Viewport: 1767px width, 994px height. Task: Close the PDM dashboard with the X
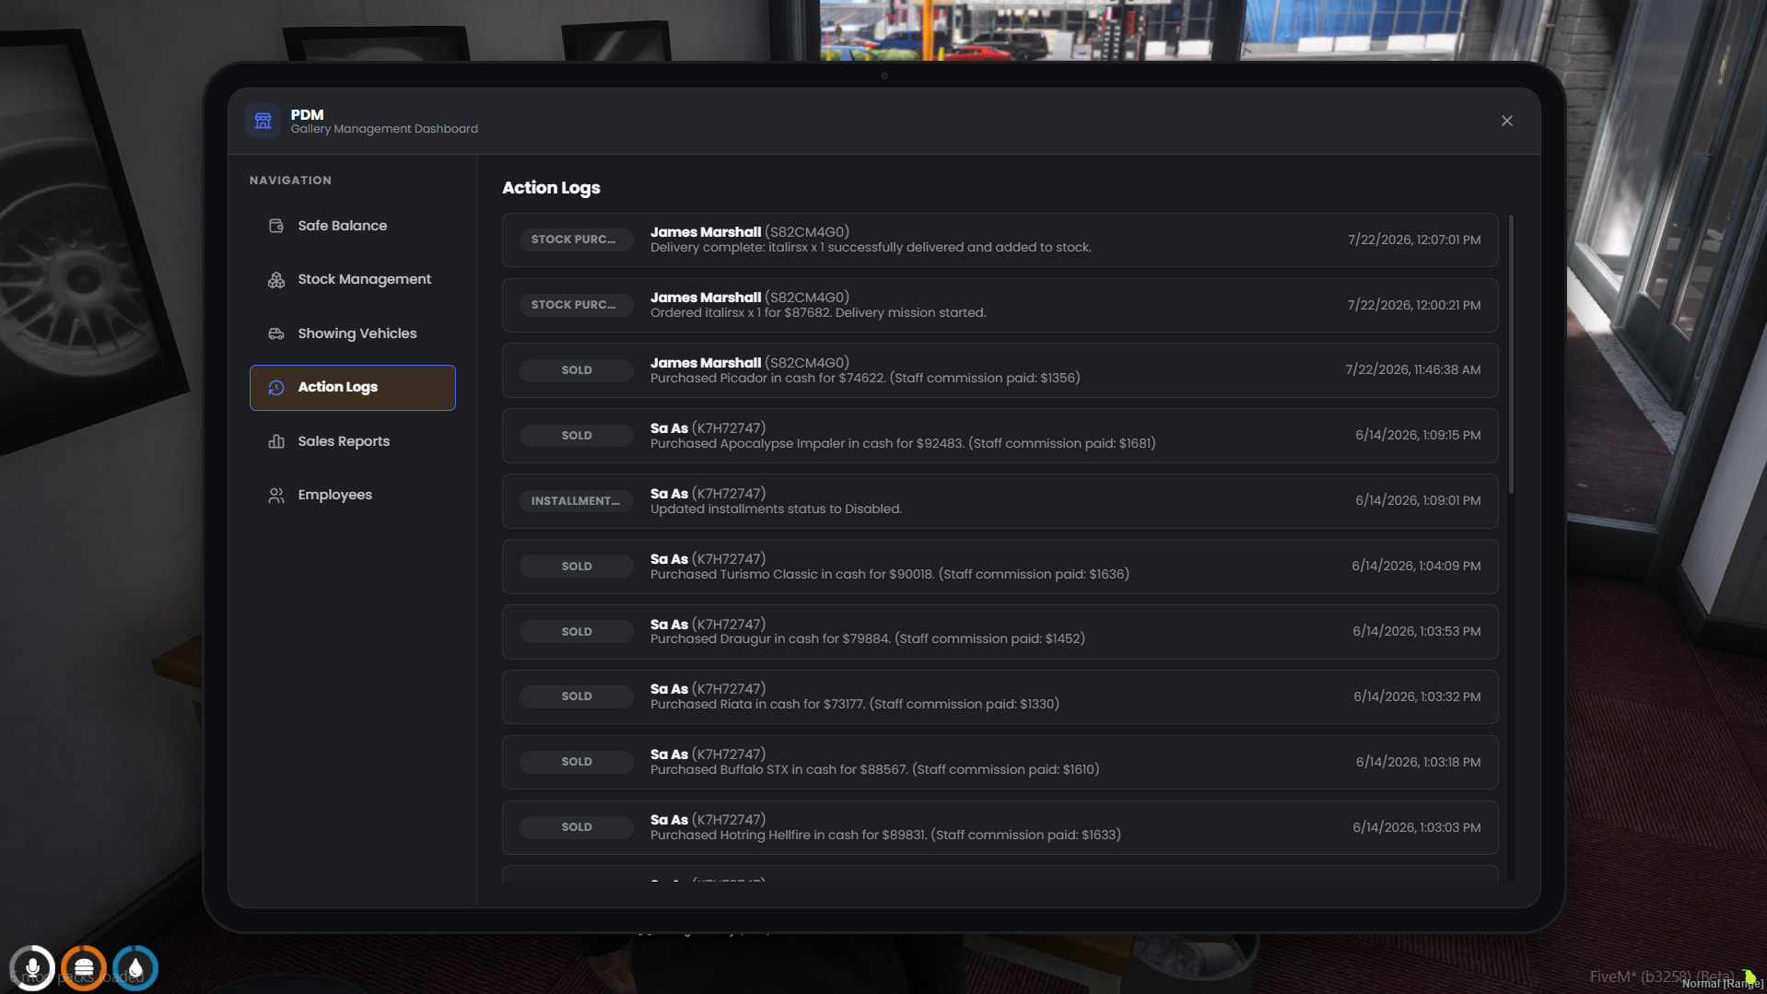click(x=1507, y=121)
